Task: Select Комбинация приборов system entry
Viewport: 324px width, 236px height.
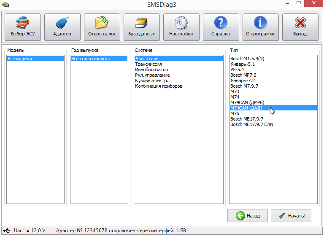Action: coord(159,86)
